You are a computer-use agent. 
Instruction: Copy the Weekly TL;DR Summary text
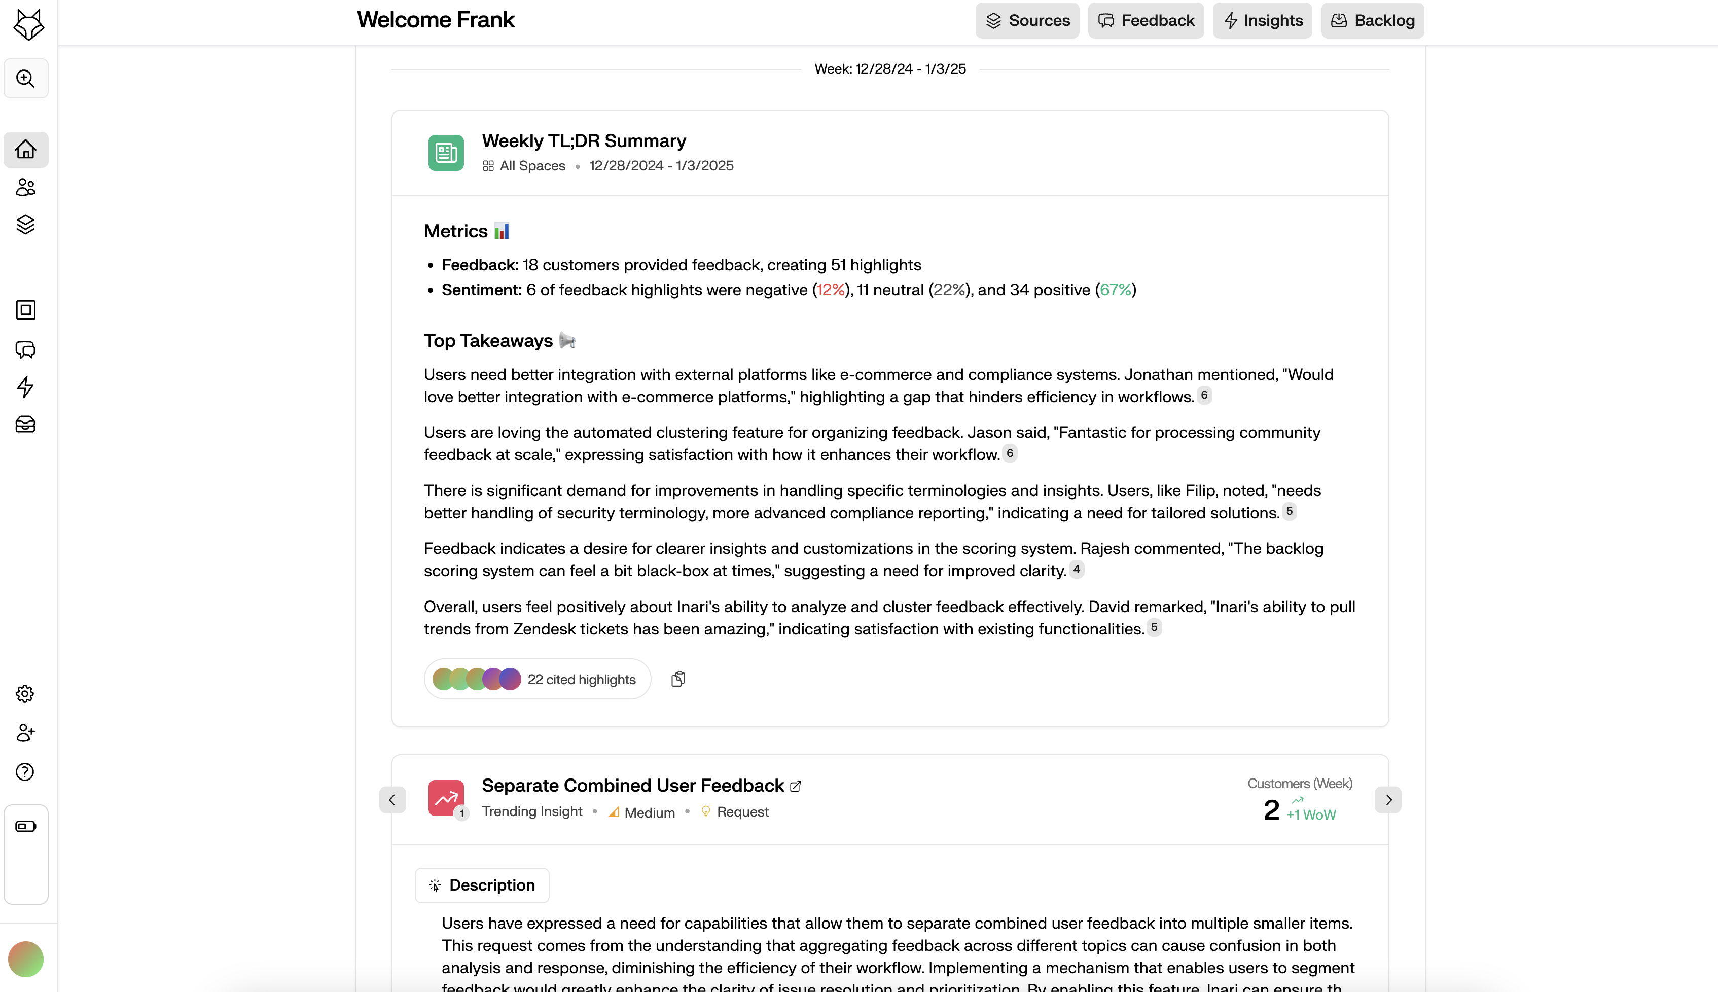[678, 678]
